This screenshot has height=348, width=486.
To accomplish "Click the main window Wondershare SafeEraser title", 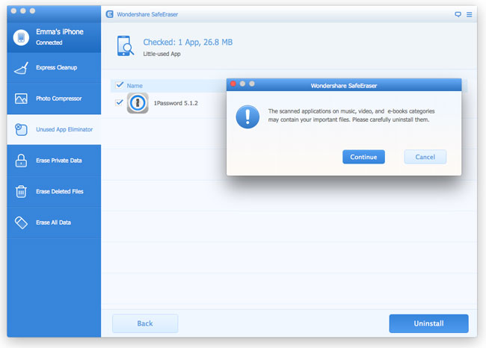I will [147, 14].
